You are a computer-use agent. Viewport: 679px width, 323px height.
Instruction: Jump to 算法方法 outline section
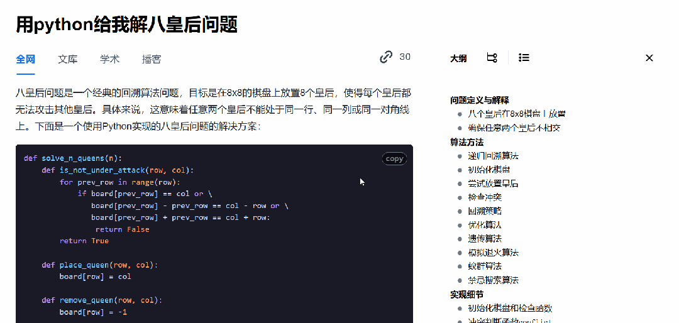[x=466, y=142]
